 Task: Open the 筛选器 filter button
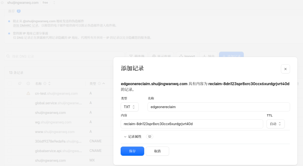(x=137, y=56)
